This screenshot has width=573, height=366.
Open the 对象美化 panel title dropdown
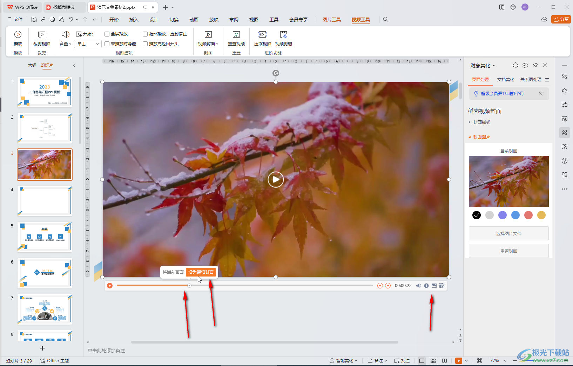tap(483, 66)
